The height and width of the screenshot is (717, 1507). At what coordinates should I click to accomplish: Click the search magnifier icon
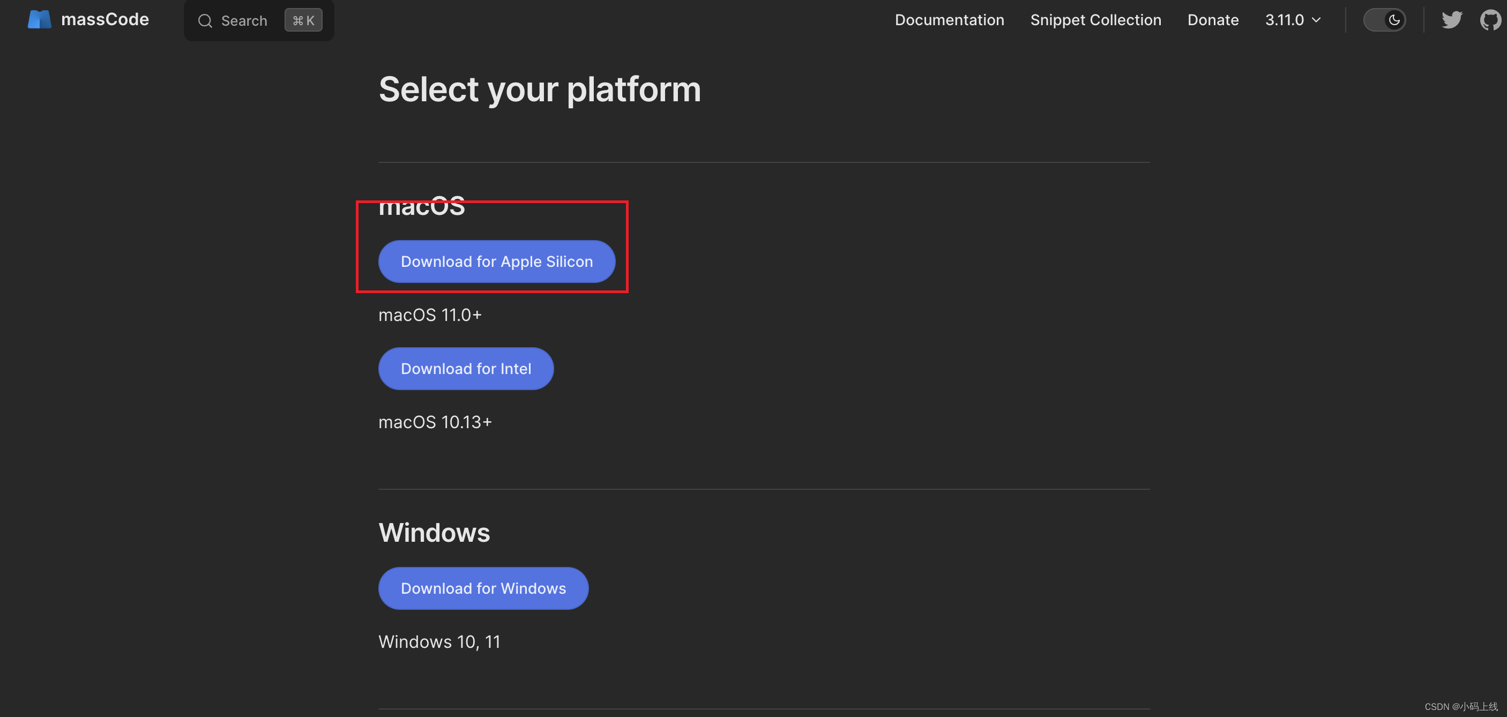pos(205,21)
